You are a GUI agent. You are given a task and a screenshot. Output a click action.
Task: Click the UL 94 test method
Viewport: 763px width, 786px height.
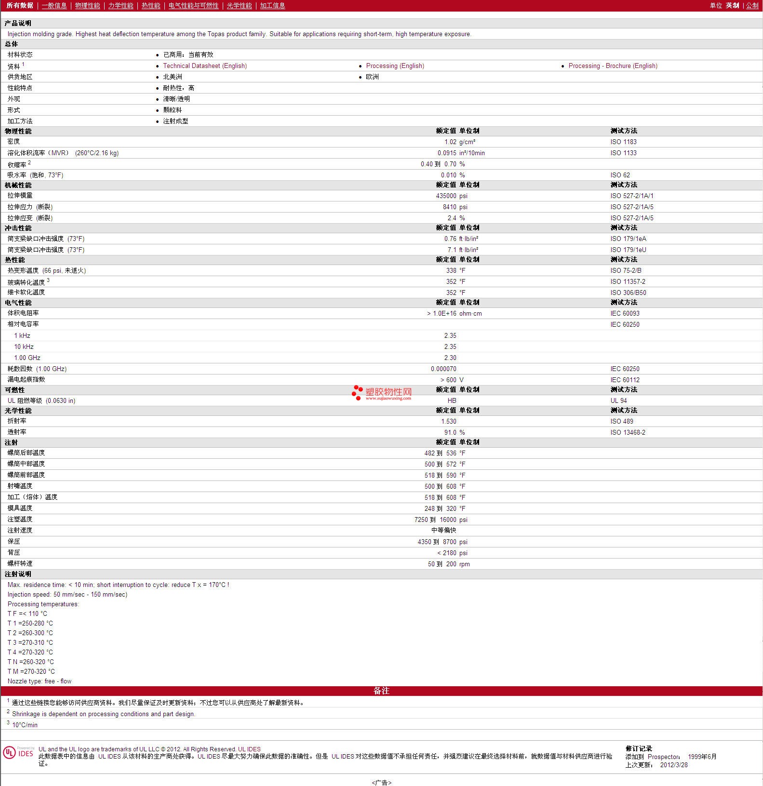pyautogui.click(x=618, y=400)
